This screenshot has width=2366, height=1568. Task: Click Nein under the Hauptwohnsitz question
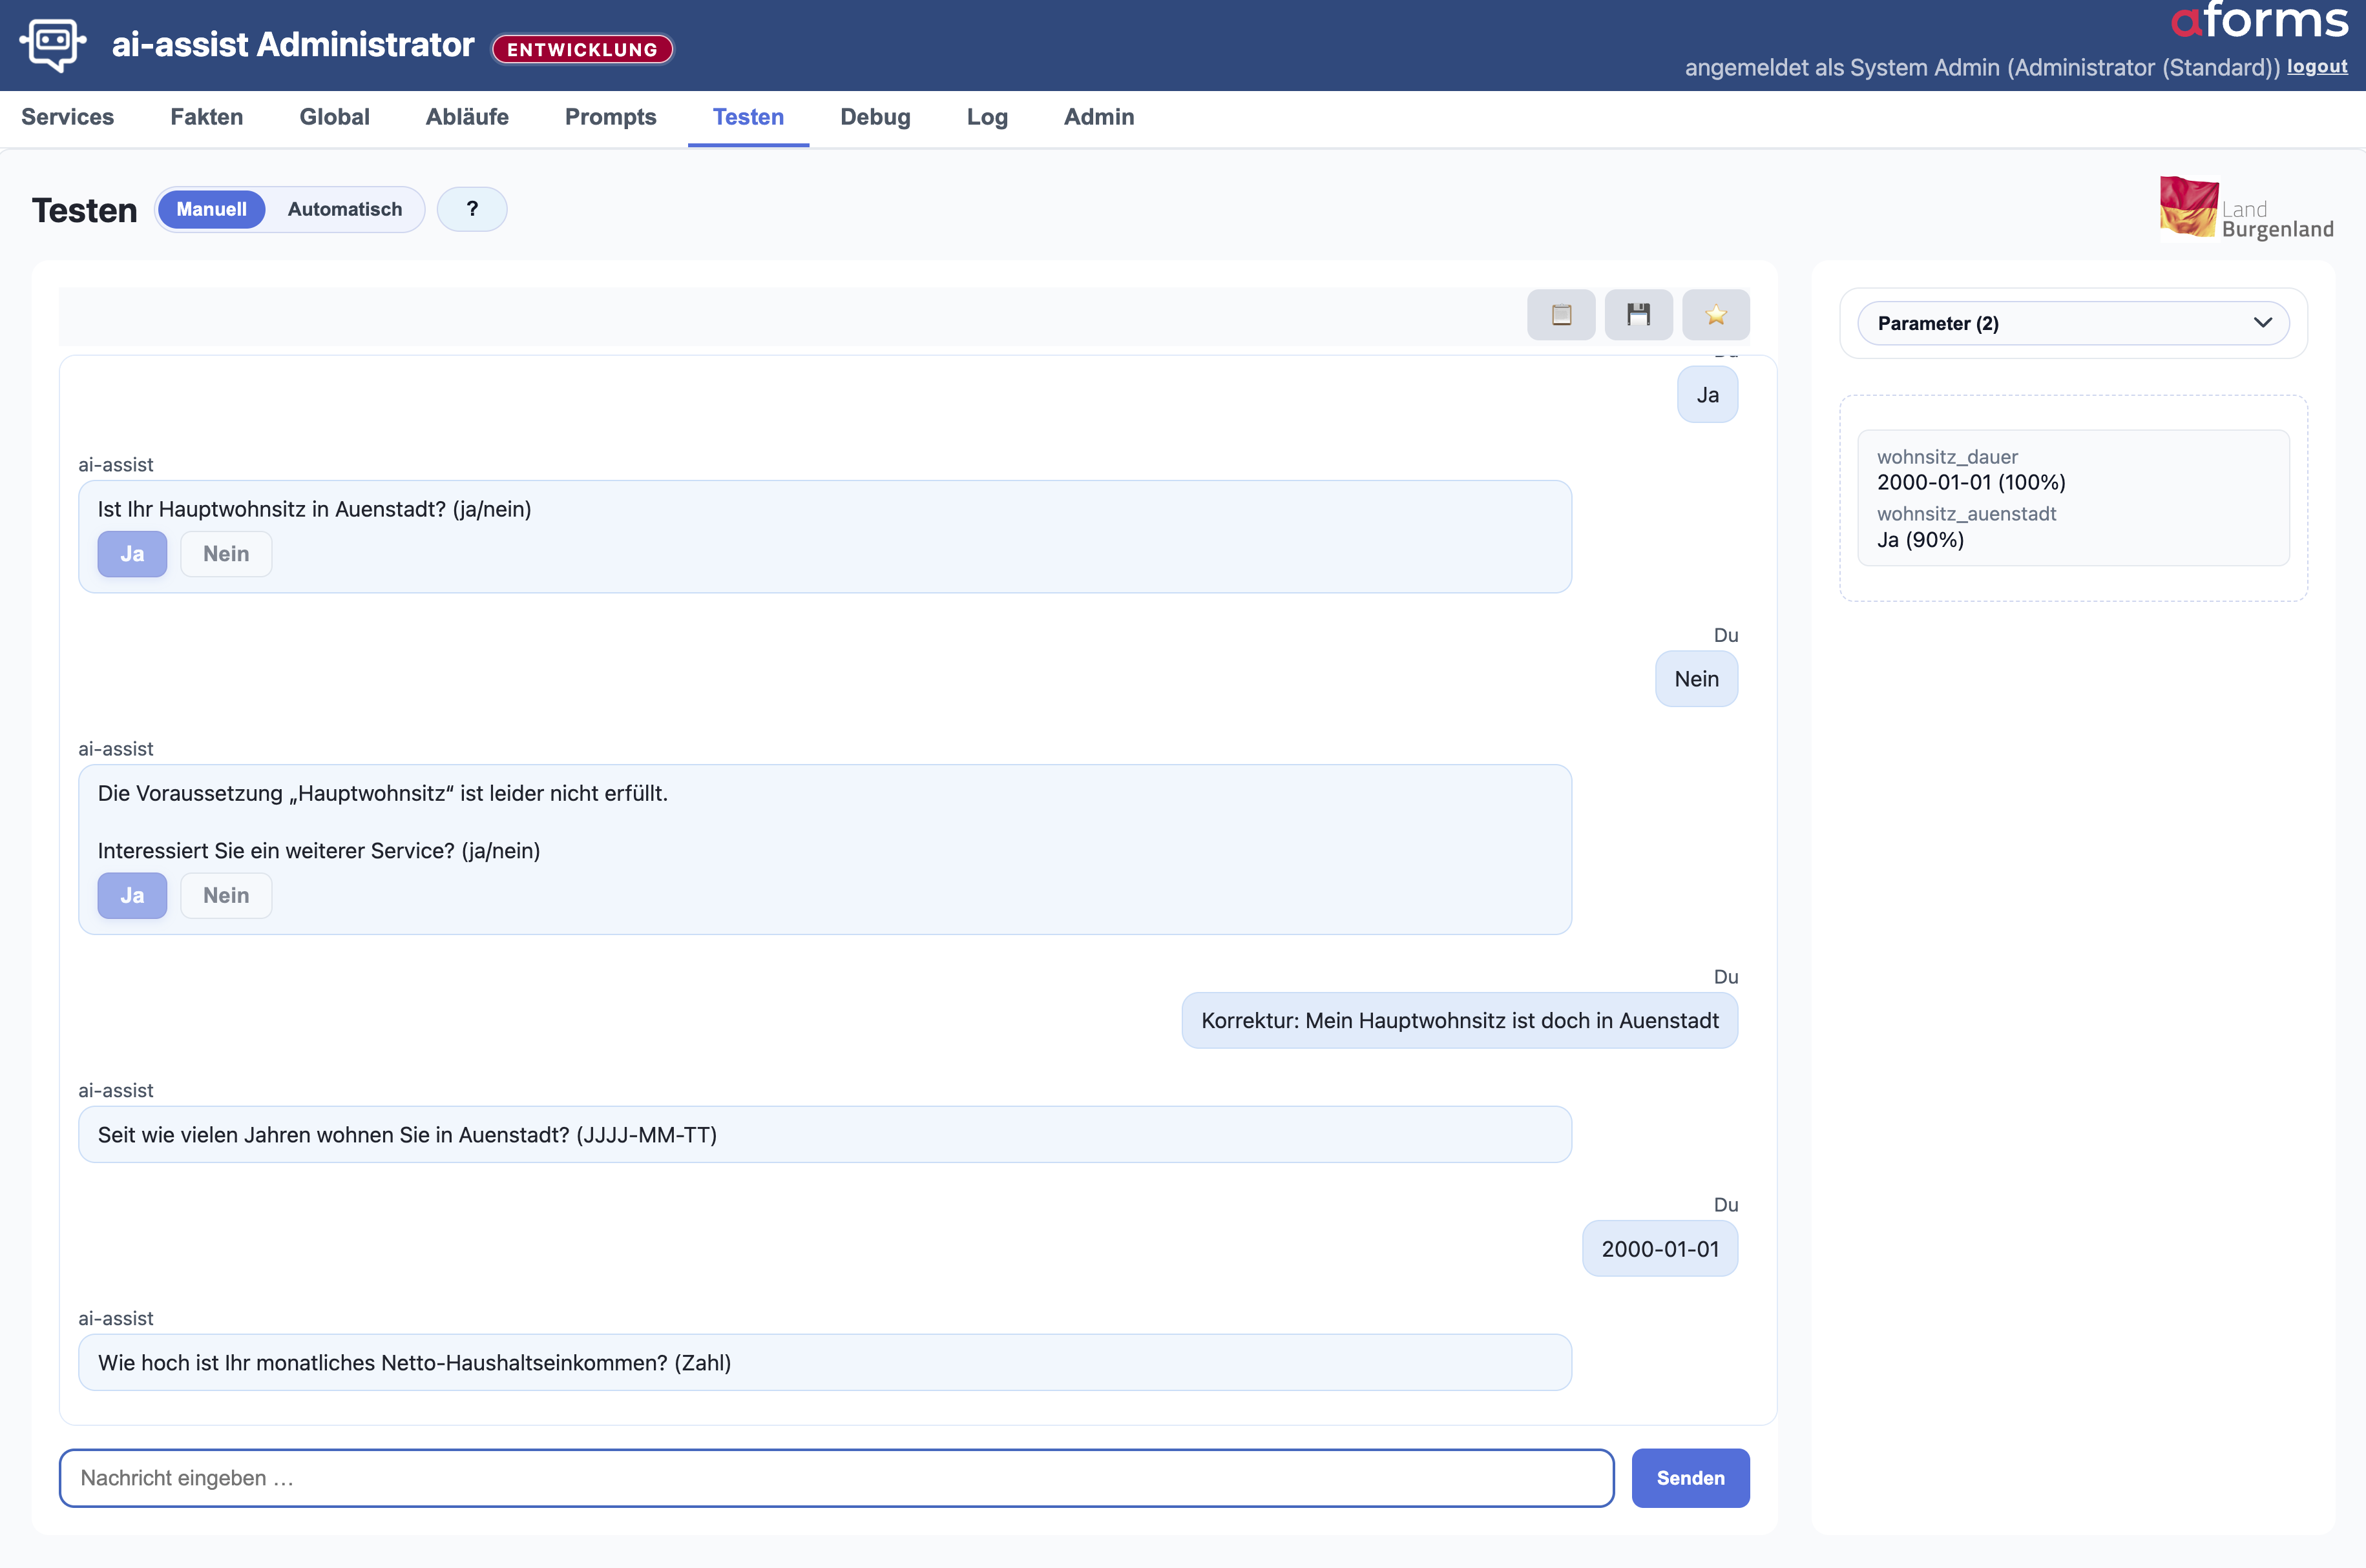point(226,554)
